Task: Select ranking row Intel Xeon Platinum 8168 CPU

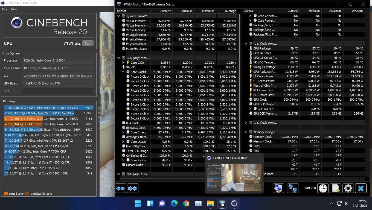Action: coord(48,108)
